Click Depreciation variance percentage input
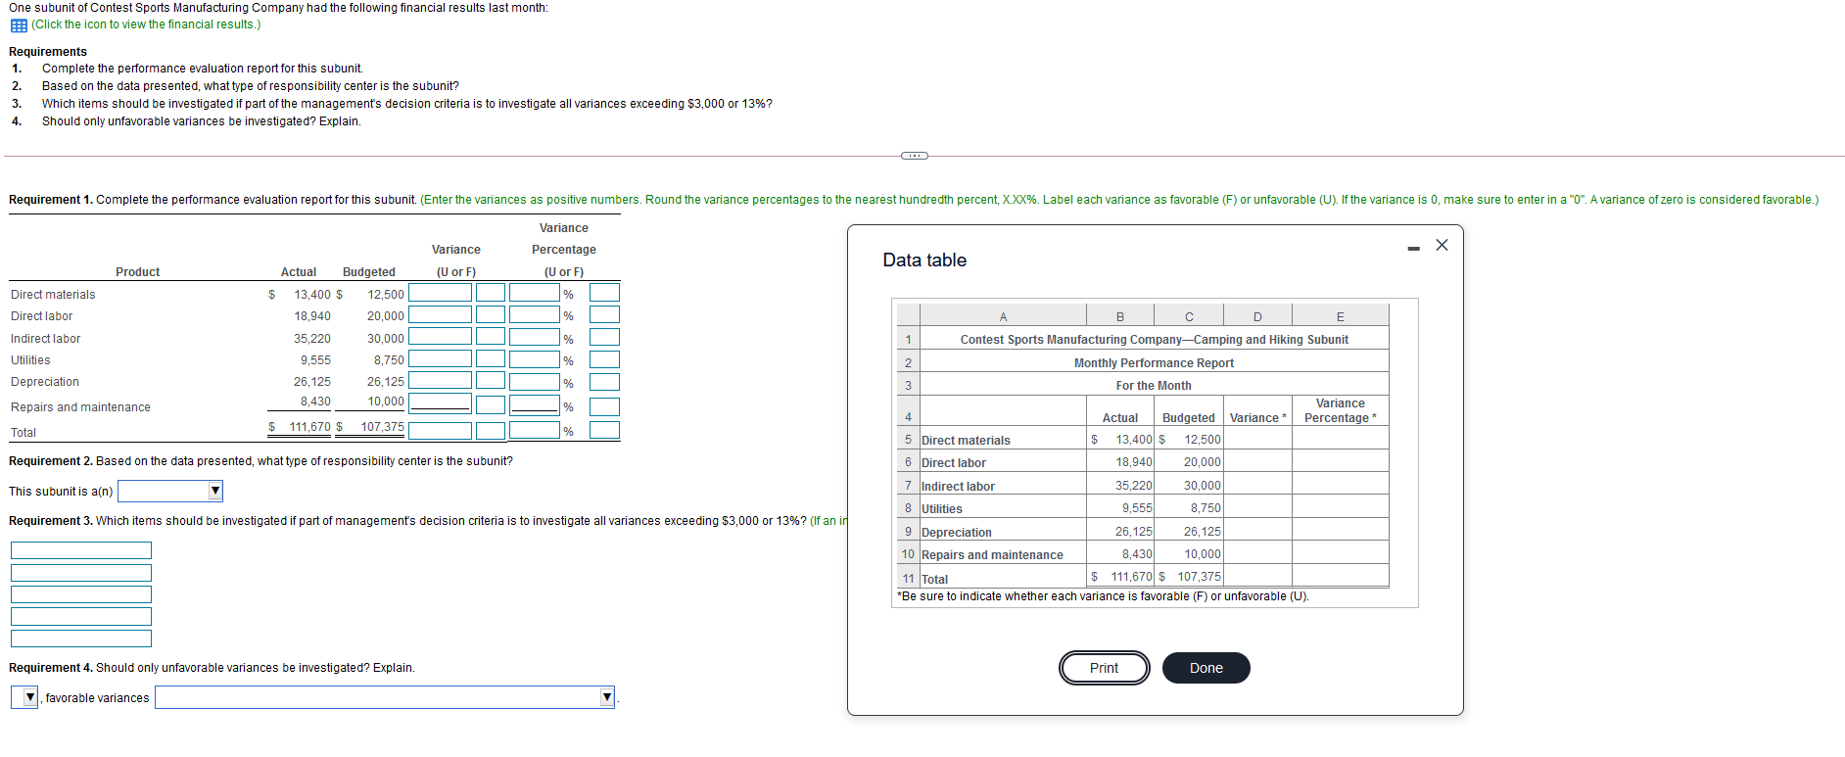This screenshot has height=757, width=1845. [x=535, y=380]
